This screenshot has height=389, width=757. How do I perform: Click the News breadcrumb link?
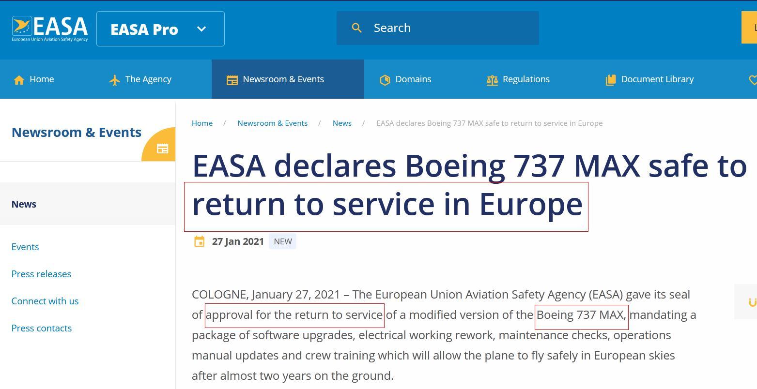(x=342, y=123)
